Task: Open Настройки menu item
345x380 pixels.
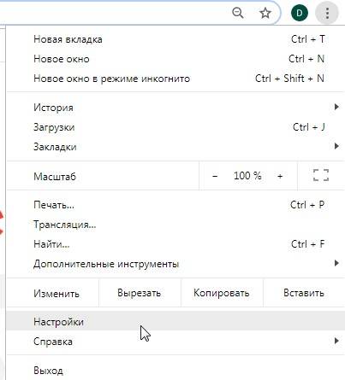Action: [175, 321]
